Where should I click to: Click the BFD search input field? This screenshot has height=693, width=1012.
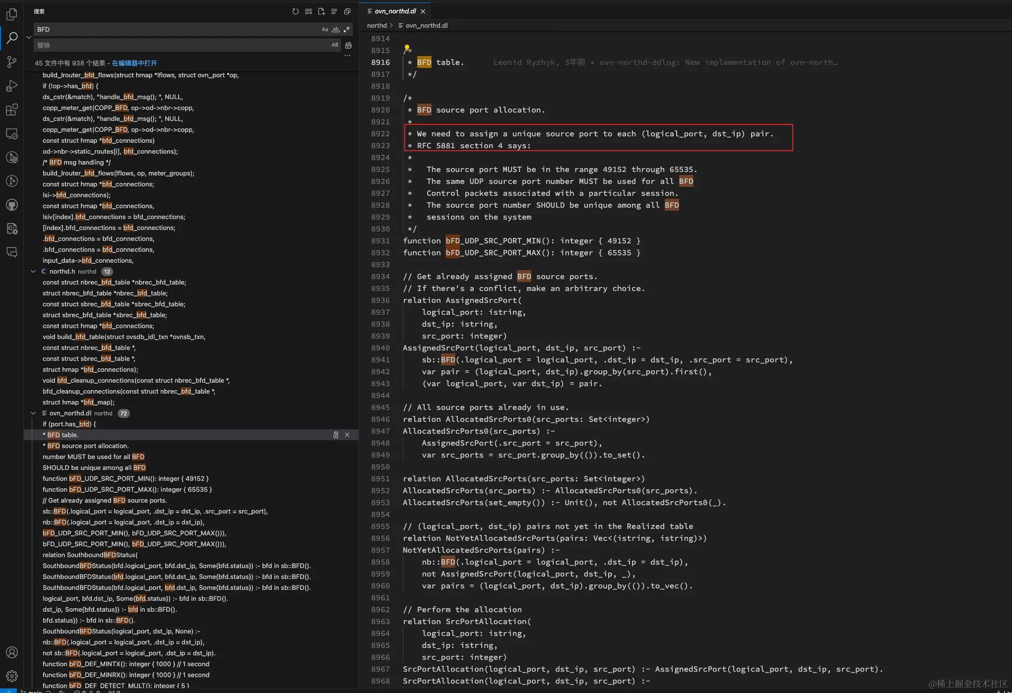click(x=176, y=29)
